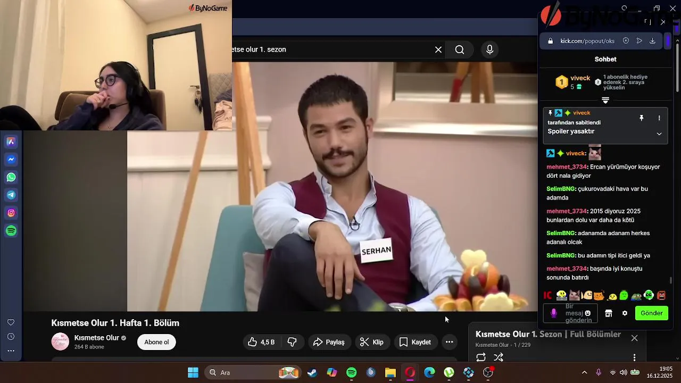
Task: Open the Windows Start menu
Action: click(x=193, y=372)
